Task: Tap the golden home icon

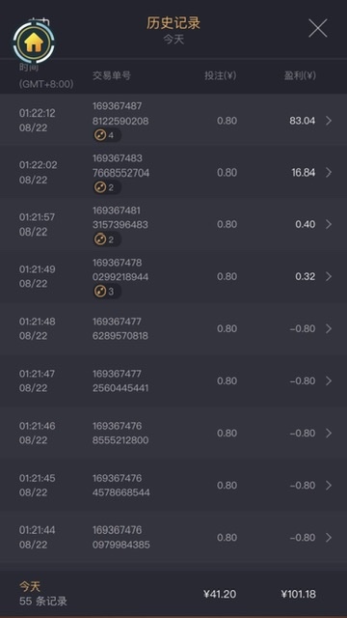Action: click(34, 42)
